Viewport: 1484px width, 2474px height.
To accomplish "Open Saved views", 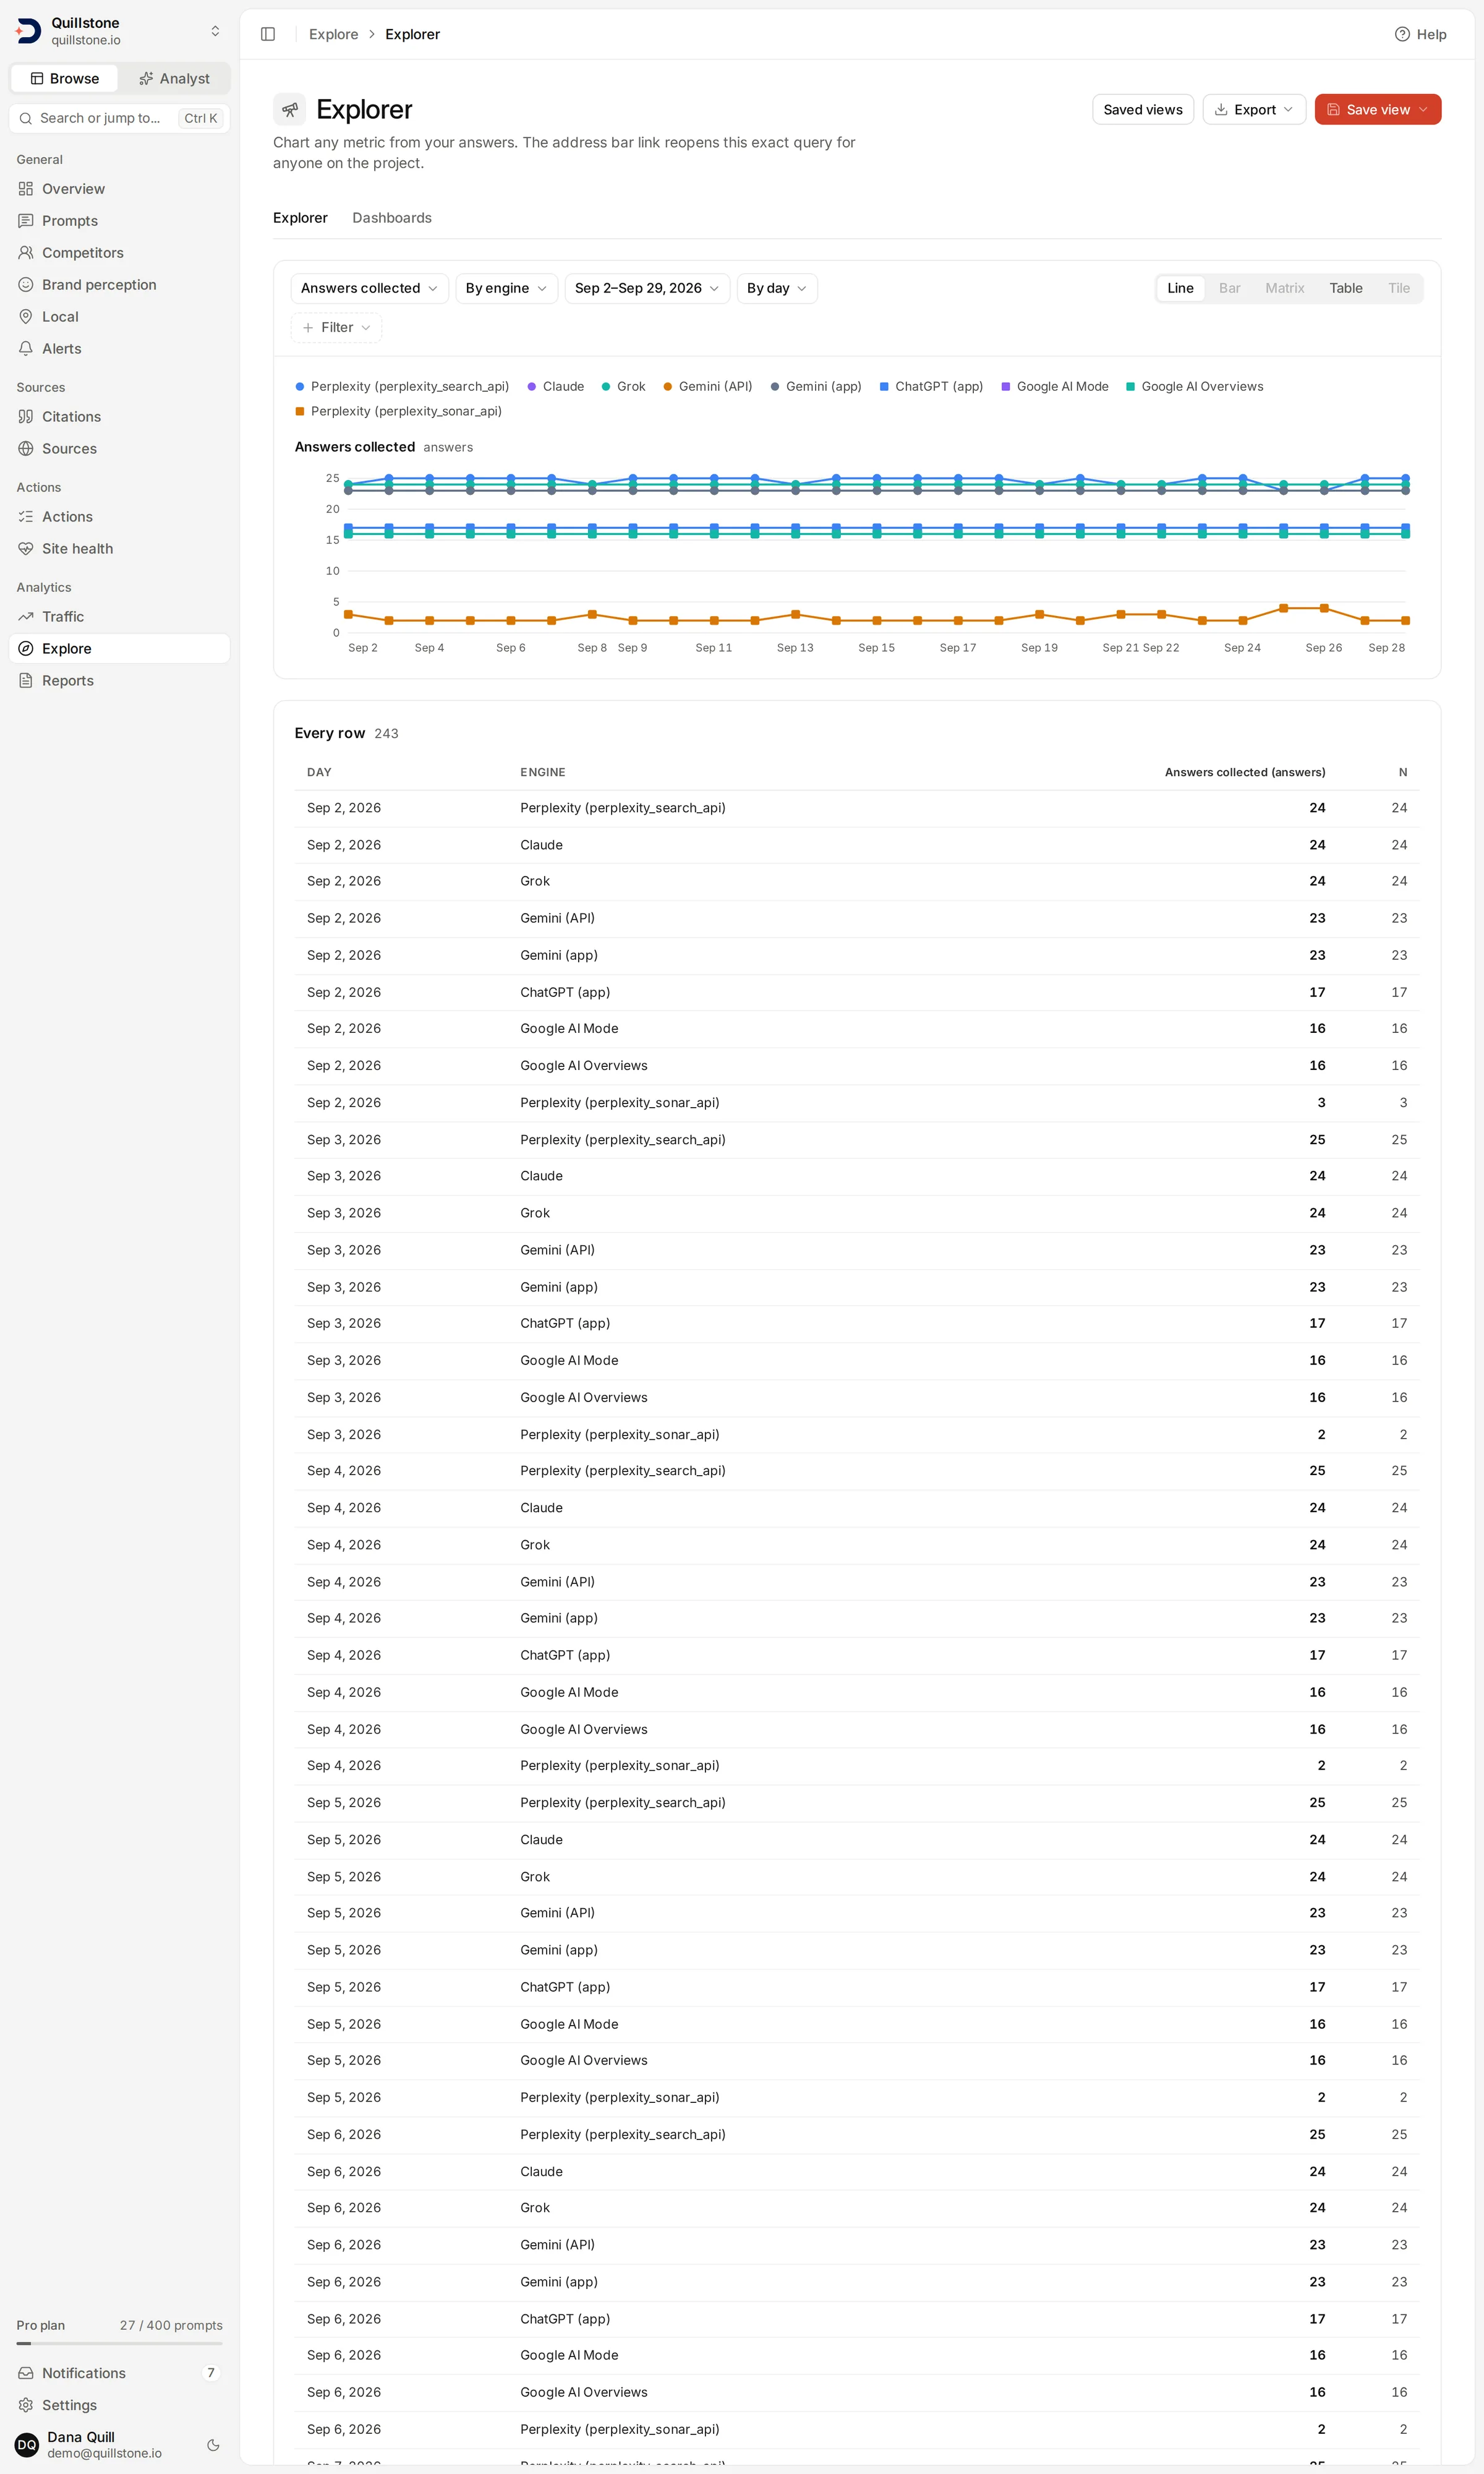I will point(1143,110).
